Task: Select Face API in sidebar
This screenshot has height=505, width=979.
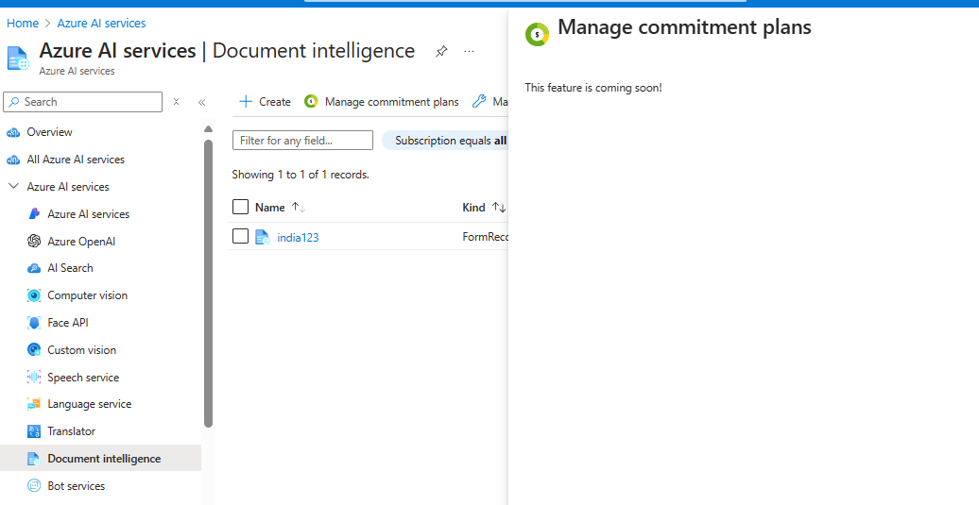Action: pyautogui.click(x=67, y=323)
